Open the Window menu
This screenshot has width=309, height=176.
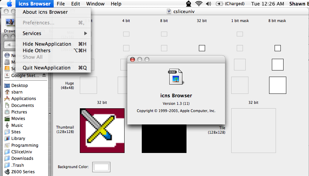click(x=95, y=4)
